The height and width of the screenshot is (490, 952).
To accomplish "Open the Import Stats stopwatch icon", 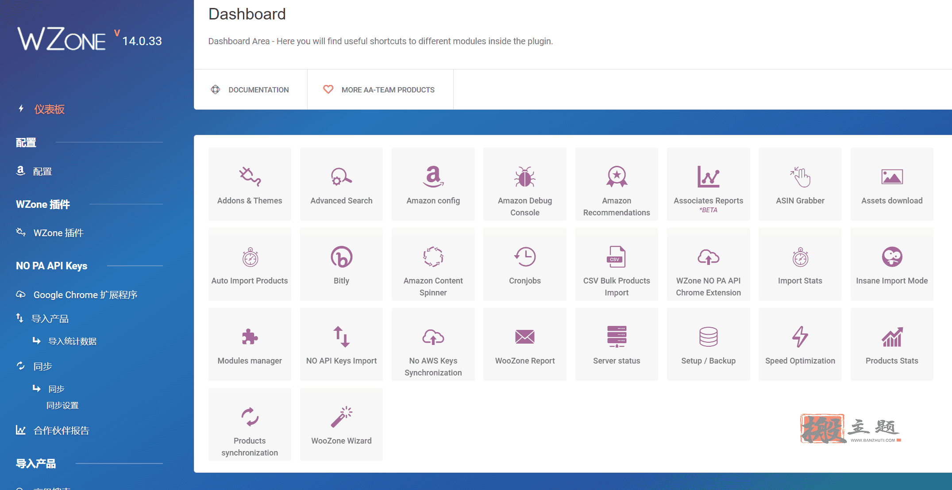I will click(800, 256).
